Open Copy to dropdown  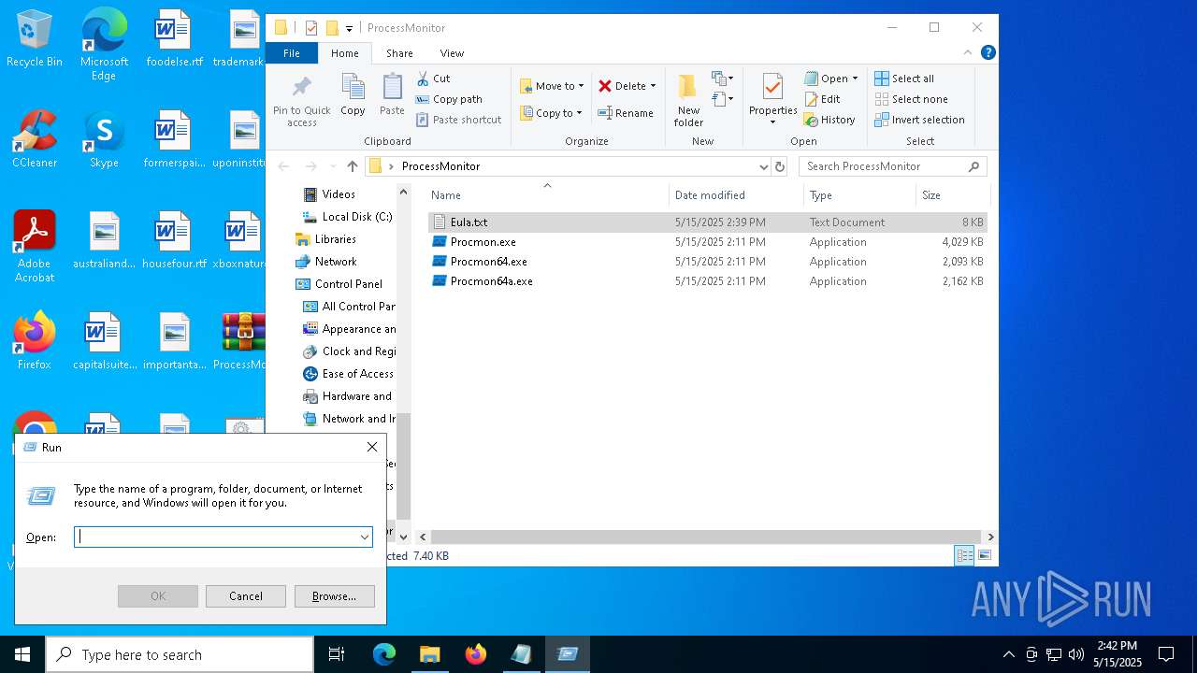click(x=551, y=113)
